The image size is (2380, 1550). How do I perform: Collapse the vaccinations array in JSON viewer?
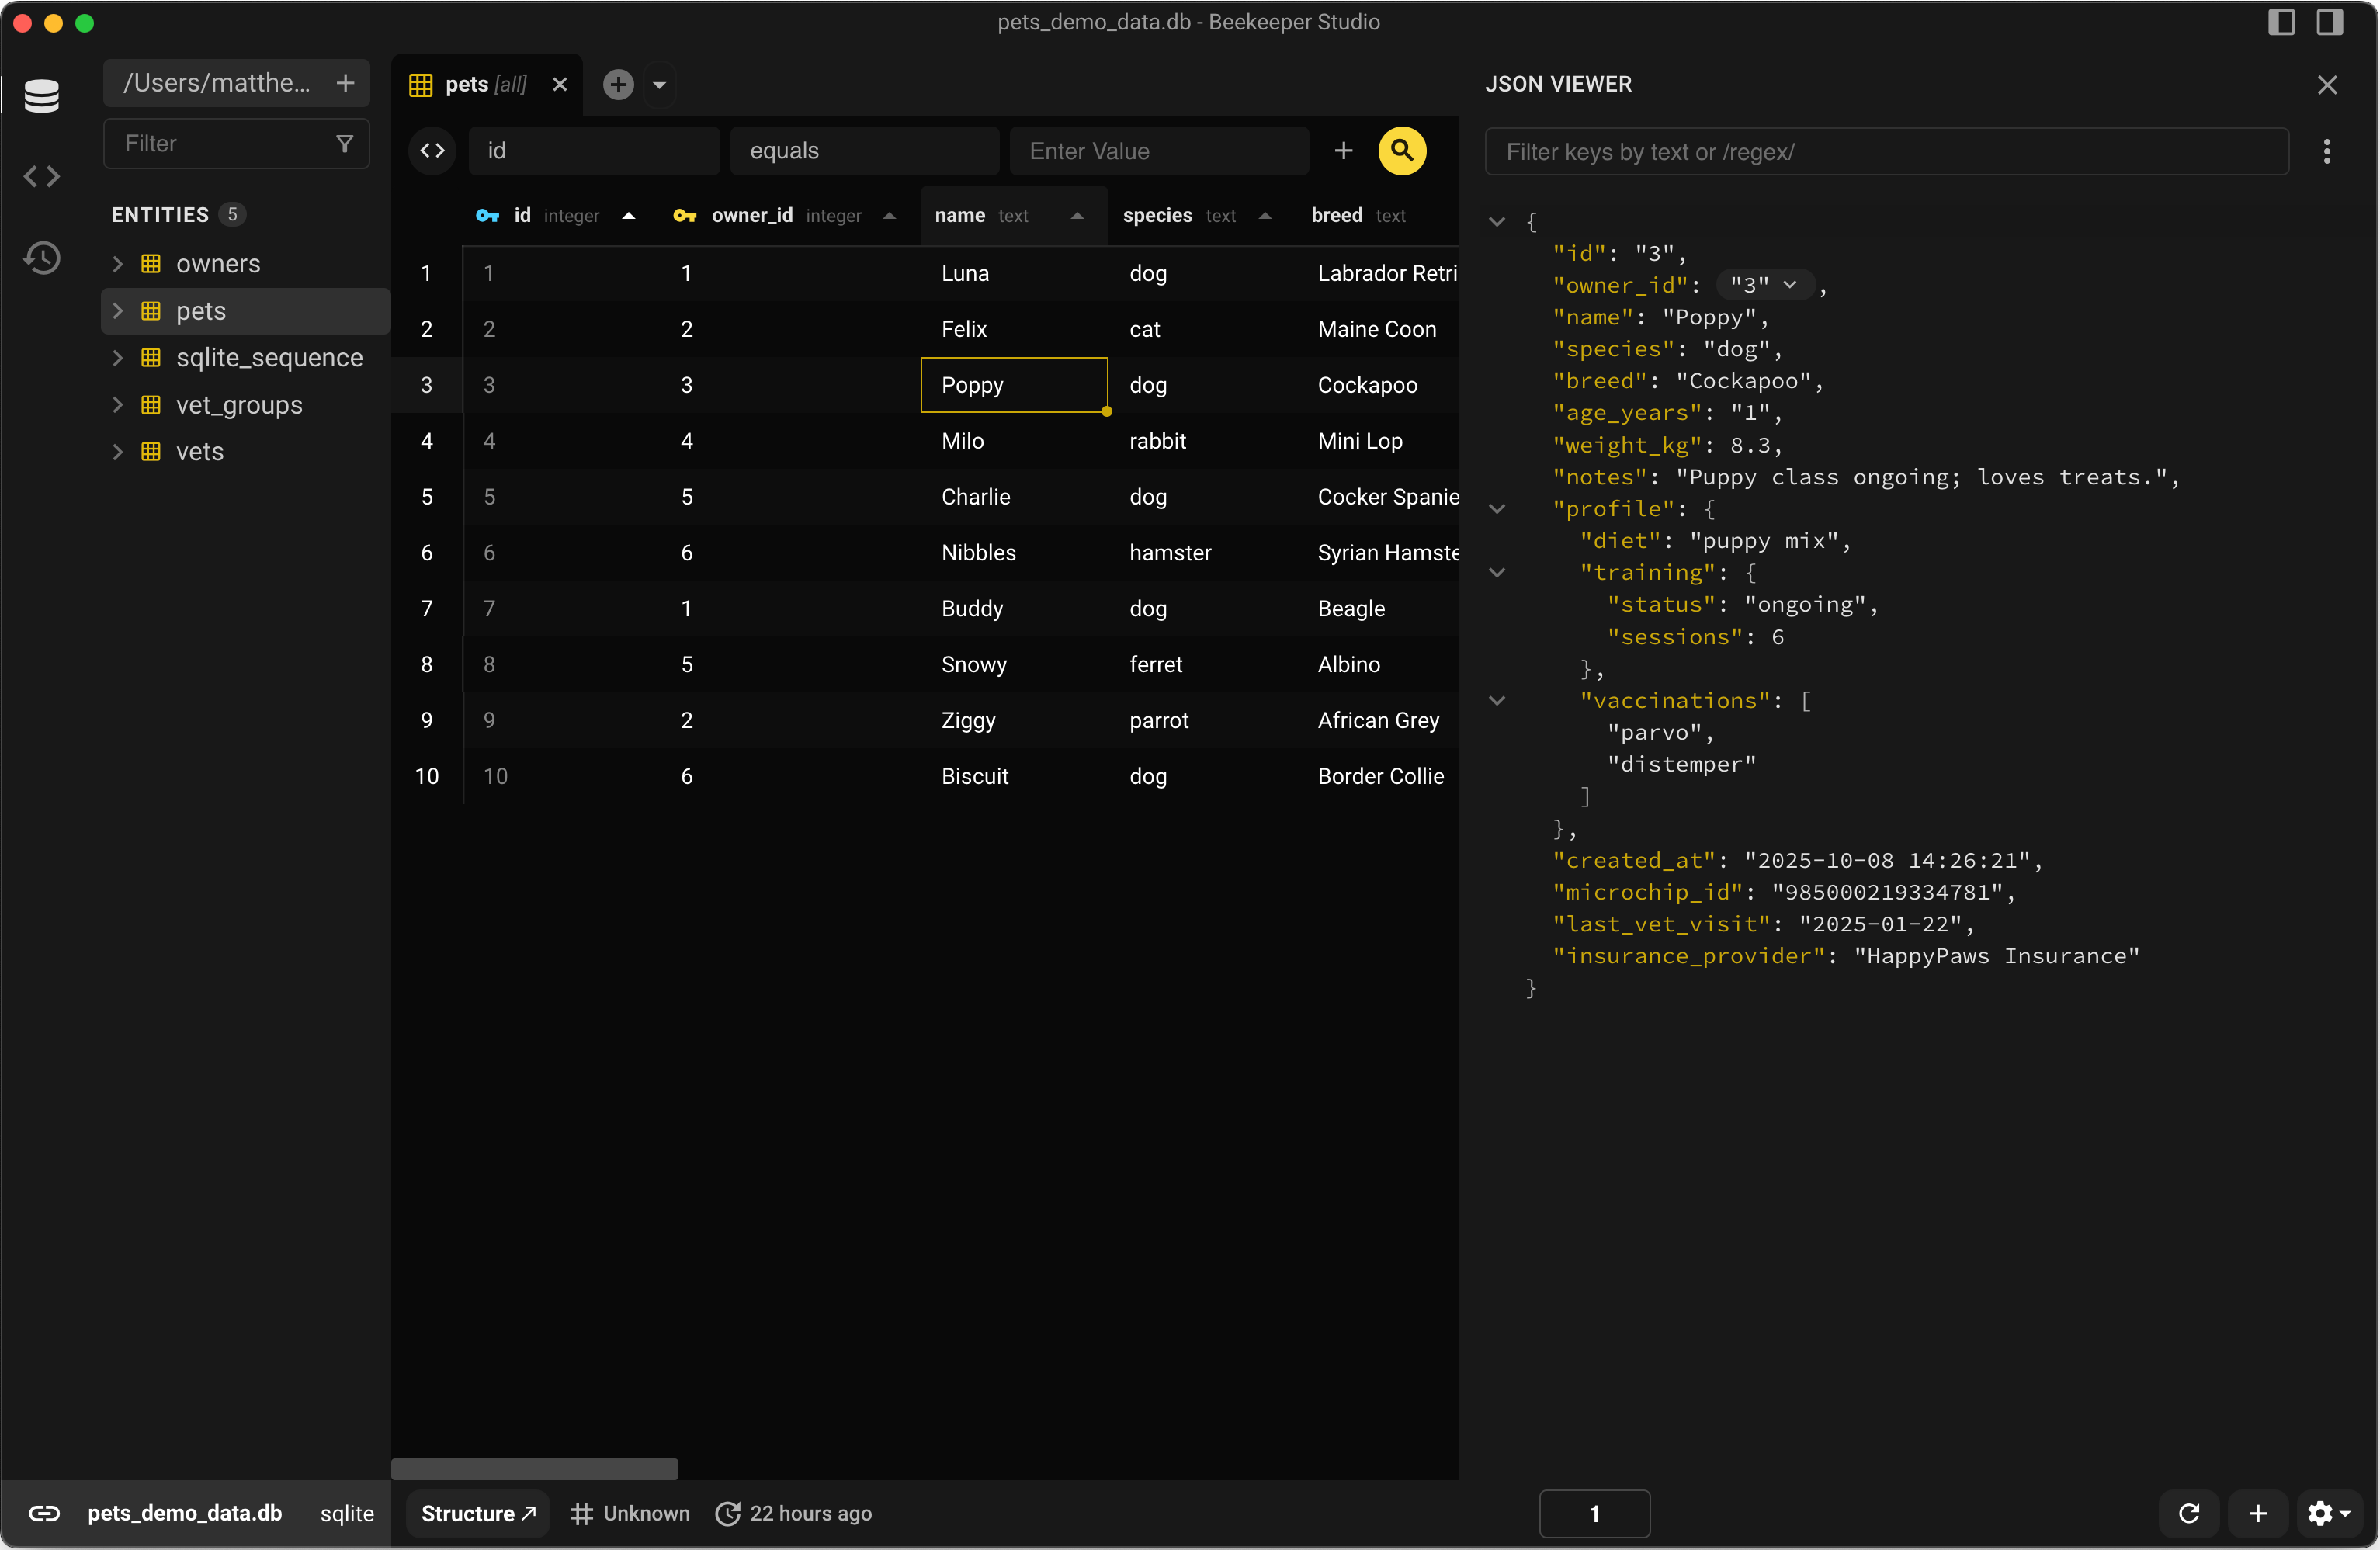[x=1497, y=701]
